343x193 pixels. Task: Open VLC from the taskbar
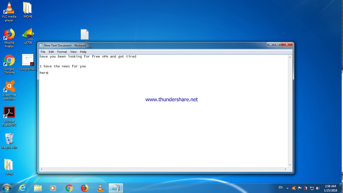click(x=100, y=188)
